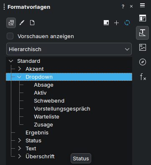This screenshot has height=165, width=151.
Task: Enable Vorschauen anzeigen checkbox
Action: coord(10,36)
